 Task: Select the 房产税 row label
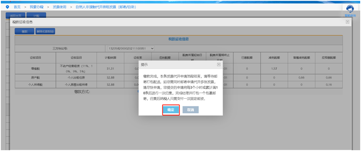[35, 78]
